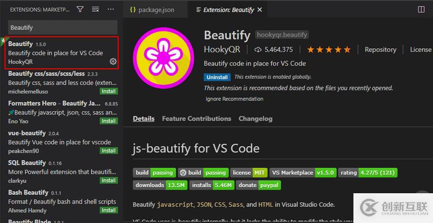Open the Repository link
Viewport: 433px width, 223px height.
pyautogui.click(x=380, y=50)
